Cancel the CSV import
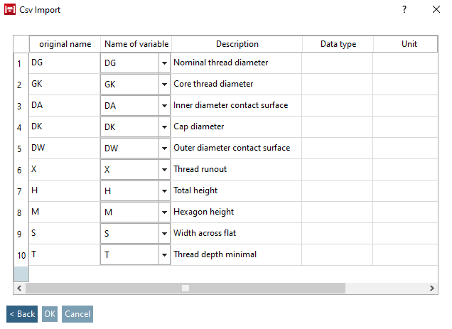 (77, 314)
